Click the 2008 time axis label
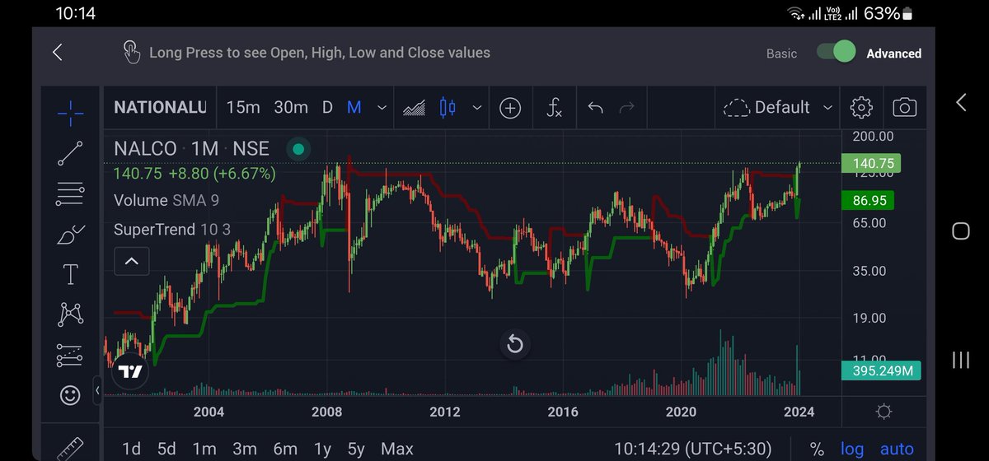Image resolution: width=989 pixels, height=461 pixels. pos(326,412)
